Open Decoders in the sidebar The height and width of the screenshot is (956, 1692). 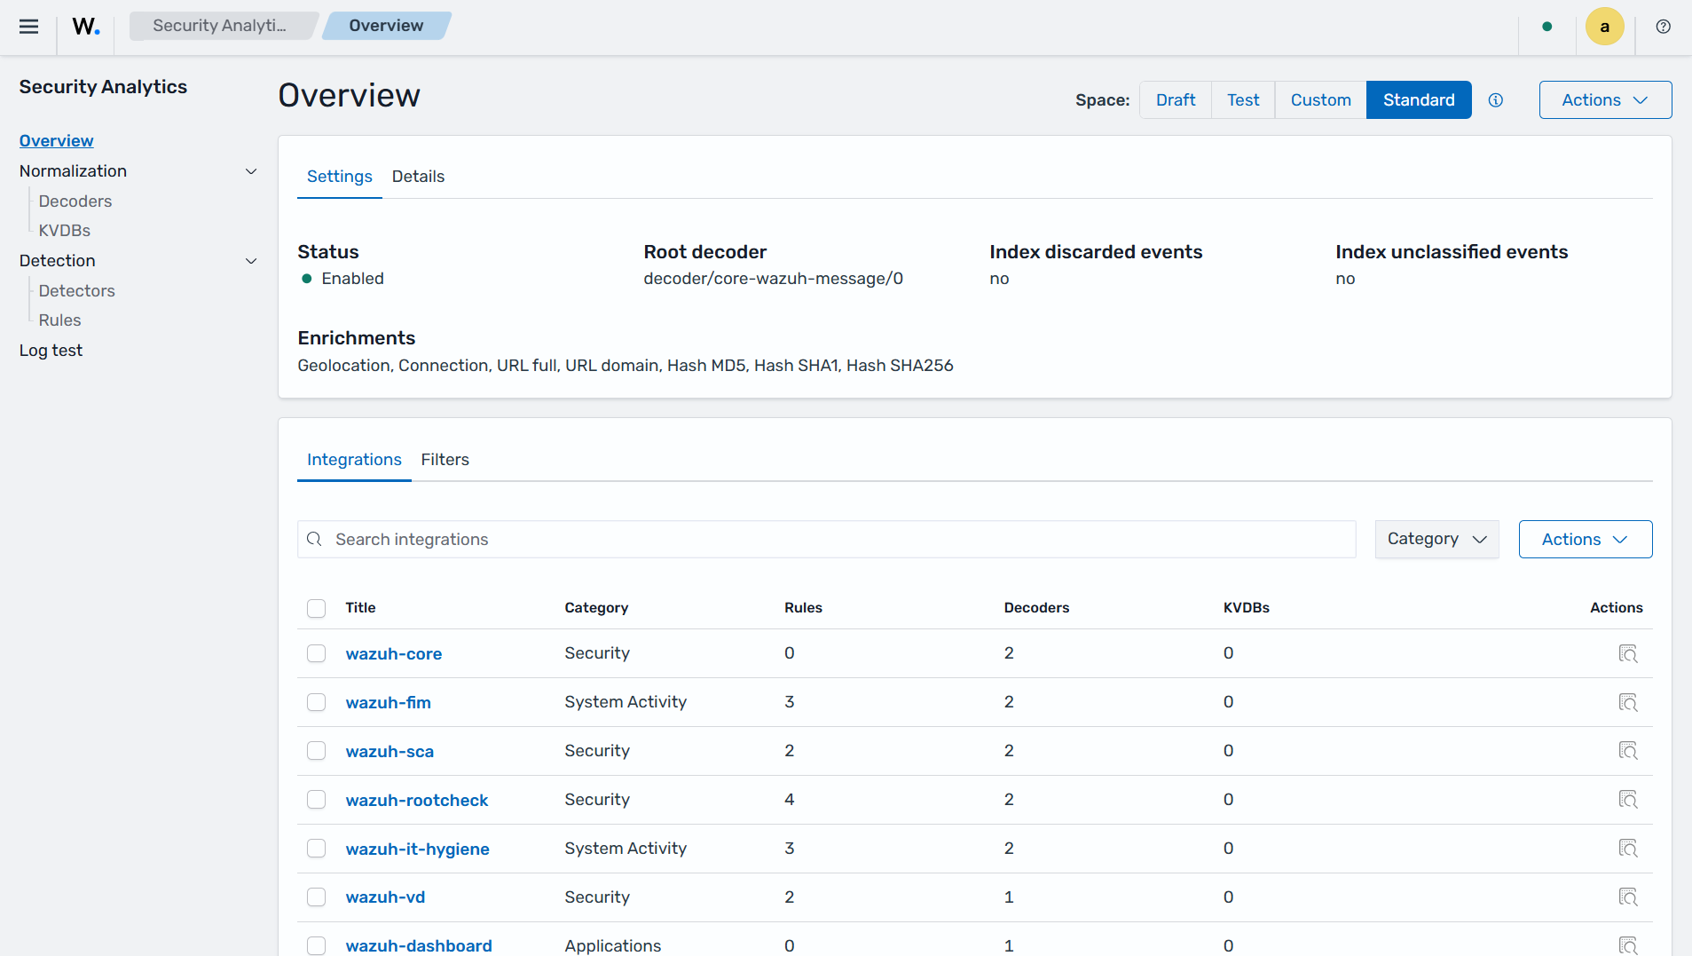click(x=75, y=201)
